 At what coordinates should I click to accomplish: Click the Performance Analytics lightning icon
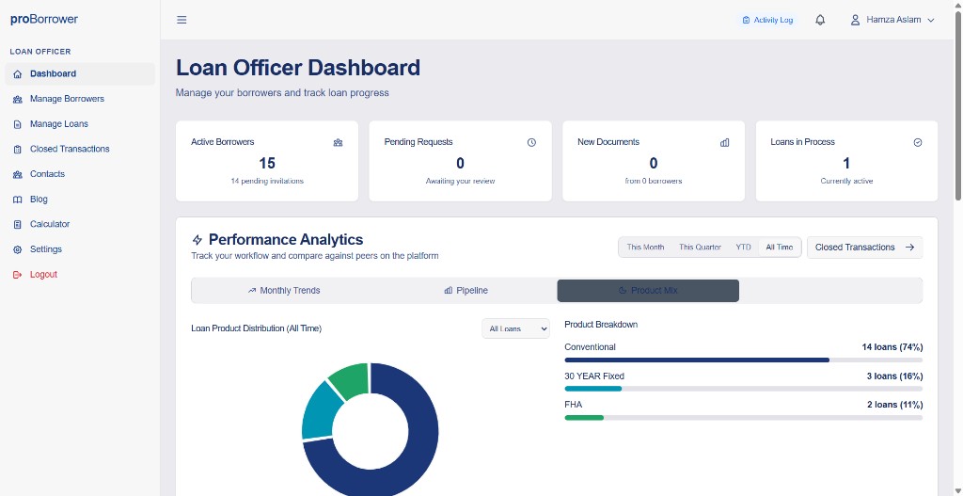[x=197, y=240]
